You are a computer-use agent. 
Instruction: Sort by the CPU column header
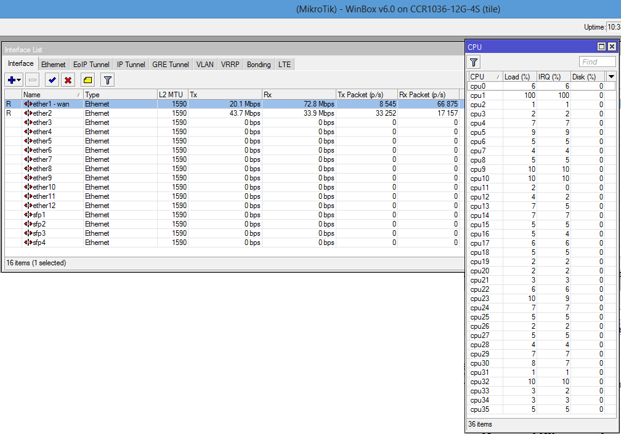point(485,77)
